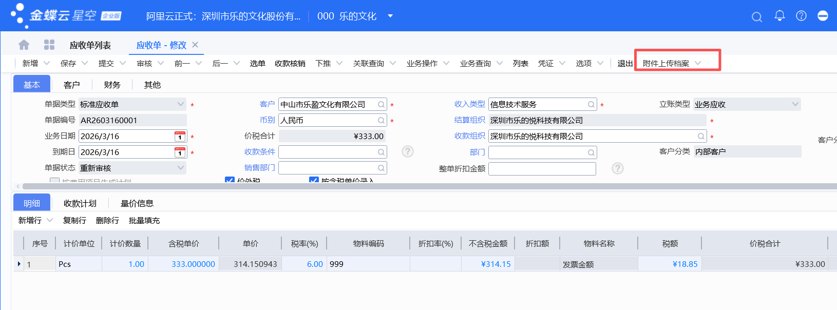This screenshot has width=837, height=310.
Task: Open calendar picker for 业务日期
Action: (x=180, y=137)
